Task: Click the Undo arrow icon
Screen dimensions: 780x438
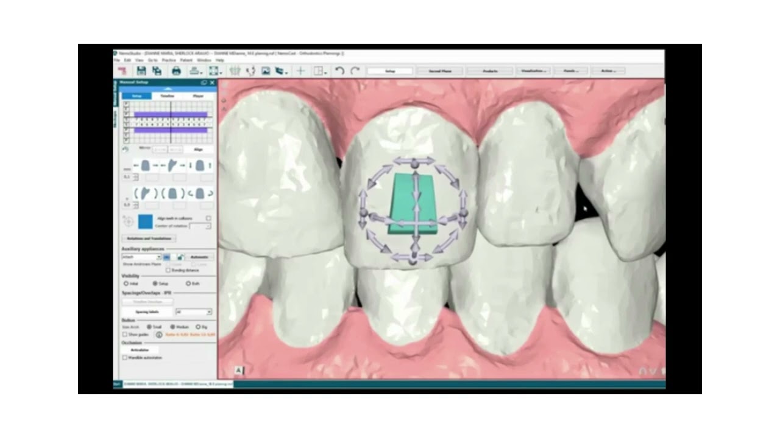Action: (339, 71)
